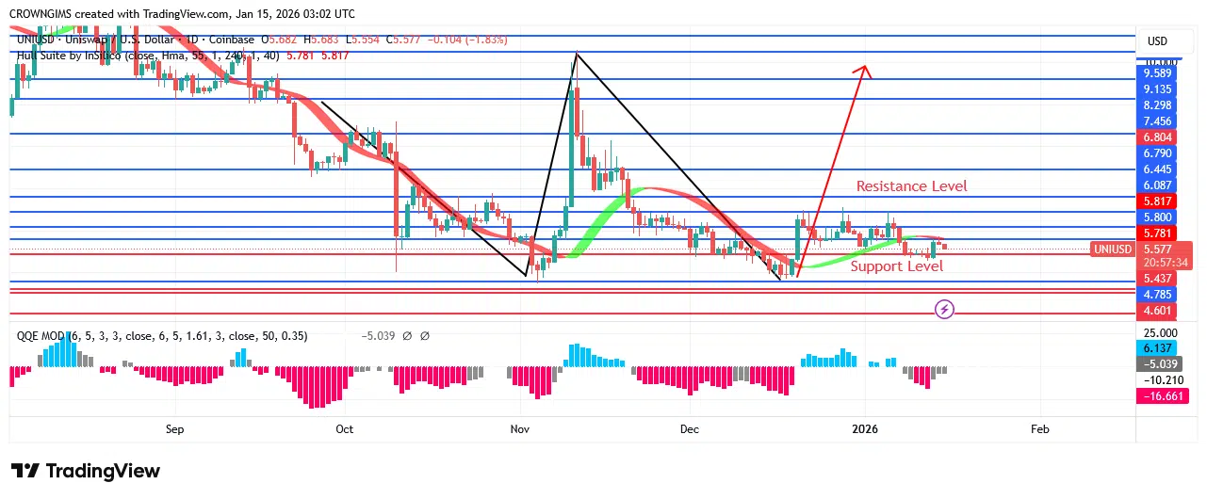
Task: Click the UNIUSD symbol title in legend
Action: coord(137,40)
